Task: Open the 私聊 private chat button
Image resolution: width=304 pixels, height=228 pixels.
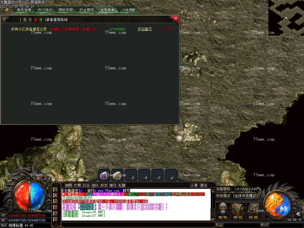Action: pos(122,186)
